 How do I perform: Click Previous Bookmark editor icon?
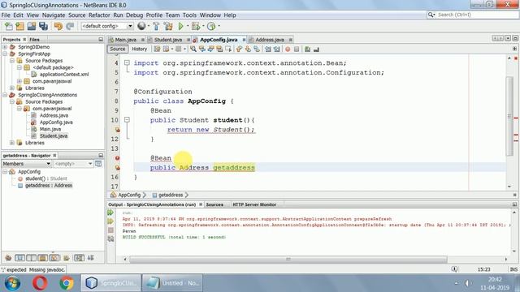pyautogui.click(x=239, y=49)
